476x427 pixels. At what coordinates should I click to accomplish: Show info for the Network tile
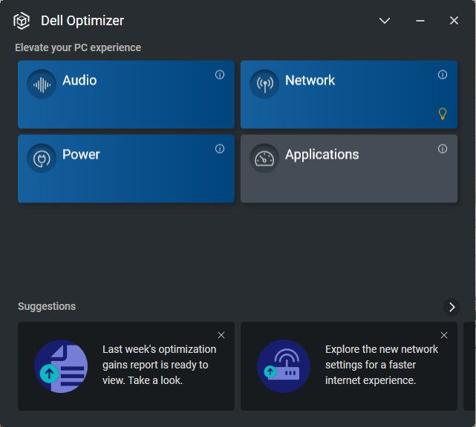(443, 75)
